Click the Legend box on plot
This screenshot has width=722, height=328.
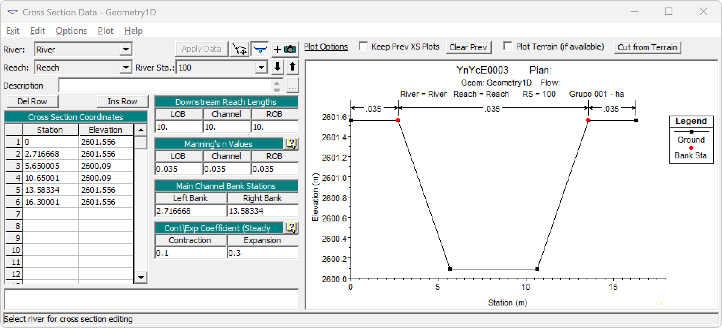click(x=691, y=139)
